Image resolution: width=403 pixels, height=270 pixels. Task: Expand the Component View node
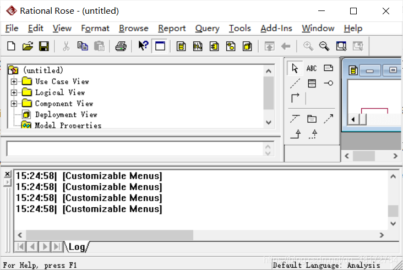14,104
